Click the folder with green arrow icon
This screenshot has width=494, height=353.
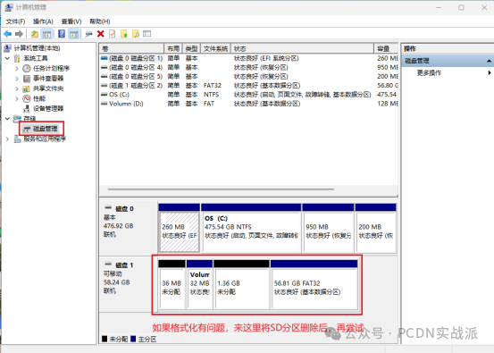(124, 34)
